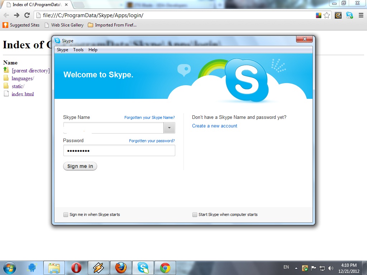
Task: Click the Sign me in button
Action: (x=80, y=166)
